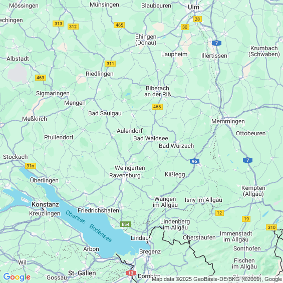
Task: Click the Biberach an der Riß label
Action: point(158,91)
